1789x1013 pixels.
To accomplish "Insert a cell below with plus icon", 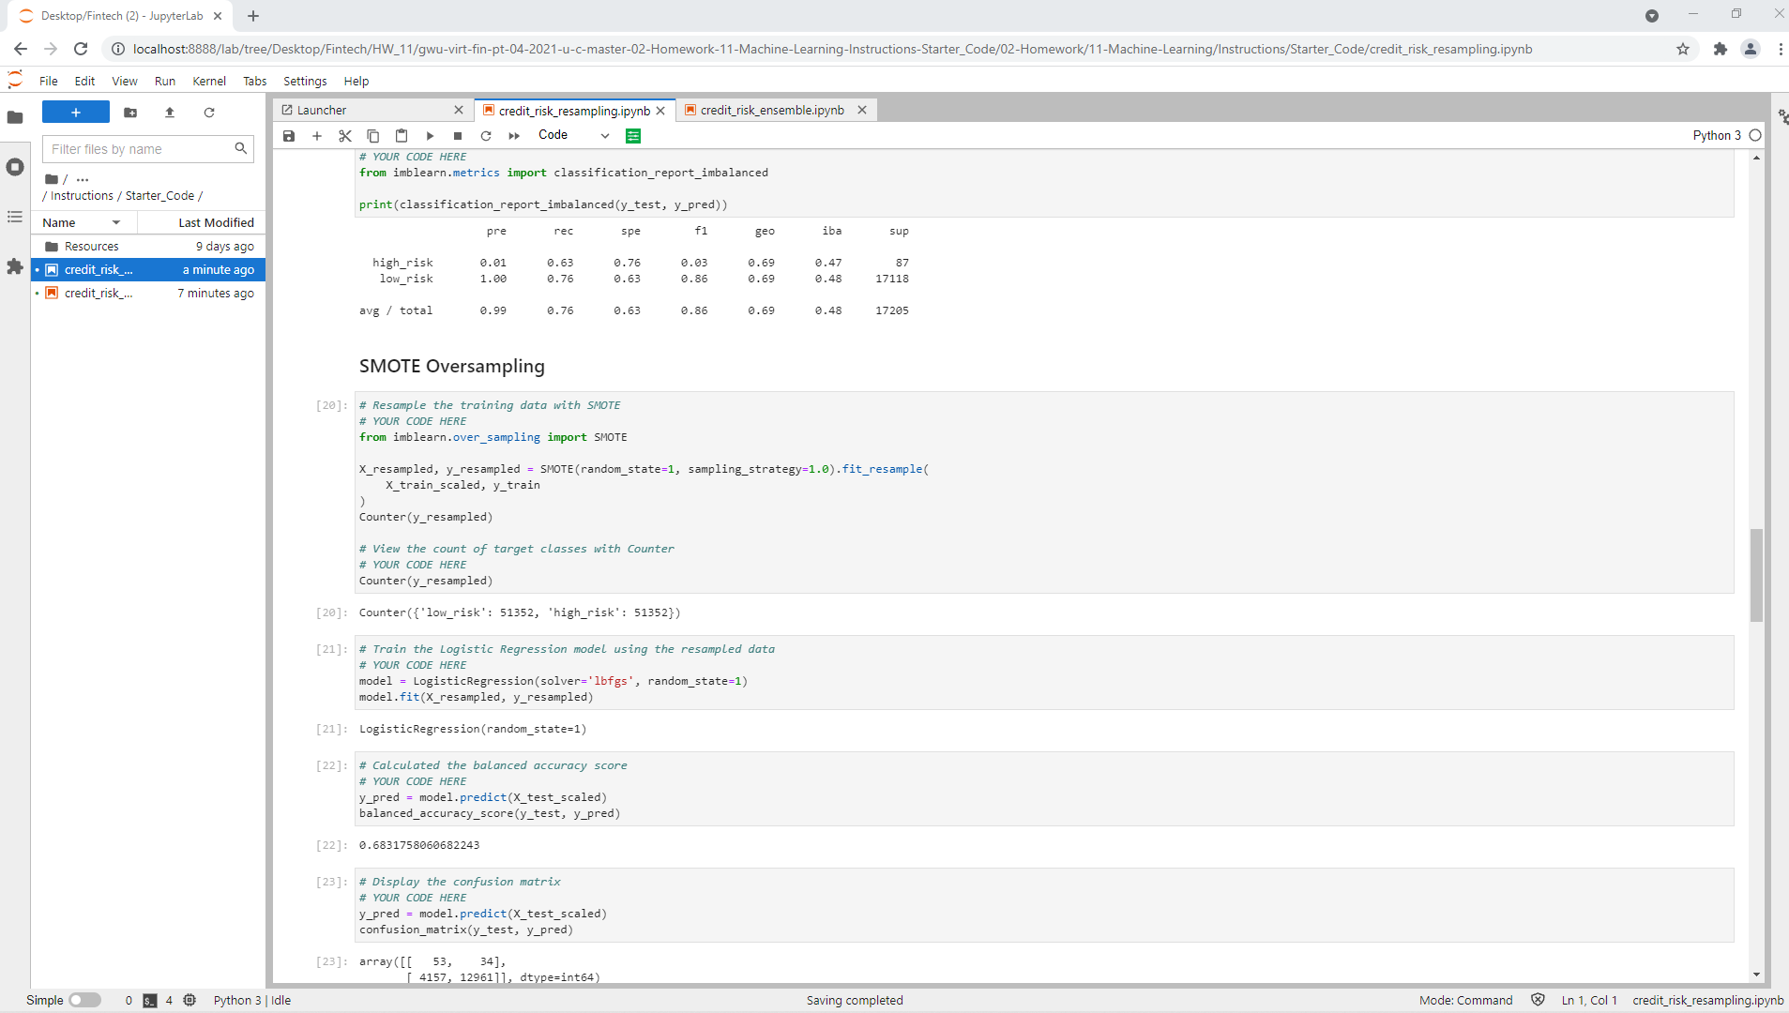I will [317, 136].
